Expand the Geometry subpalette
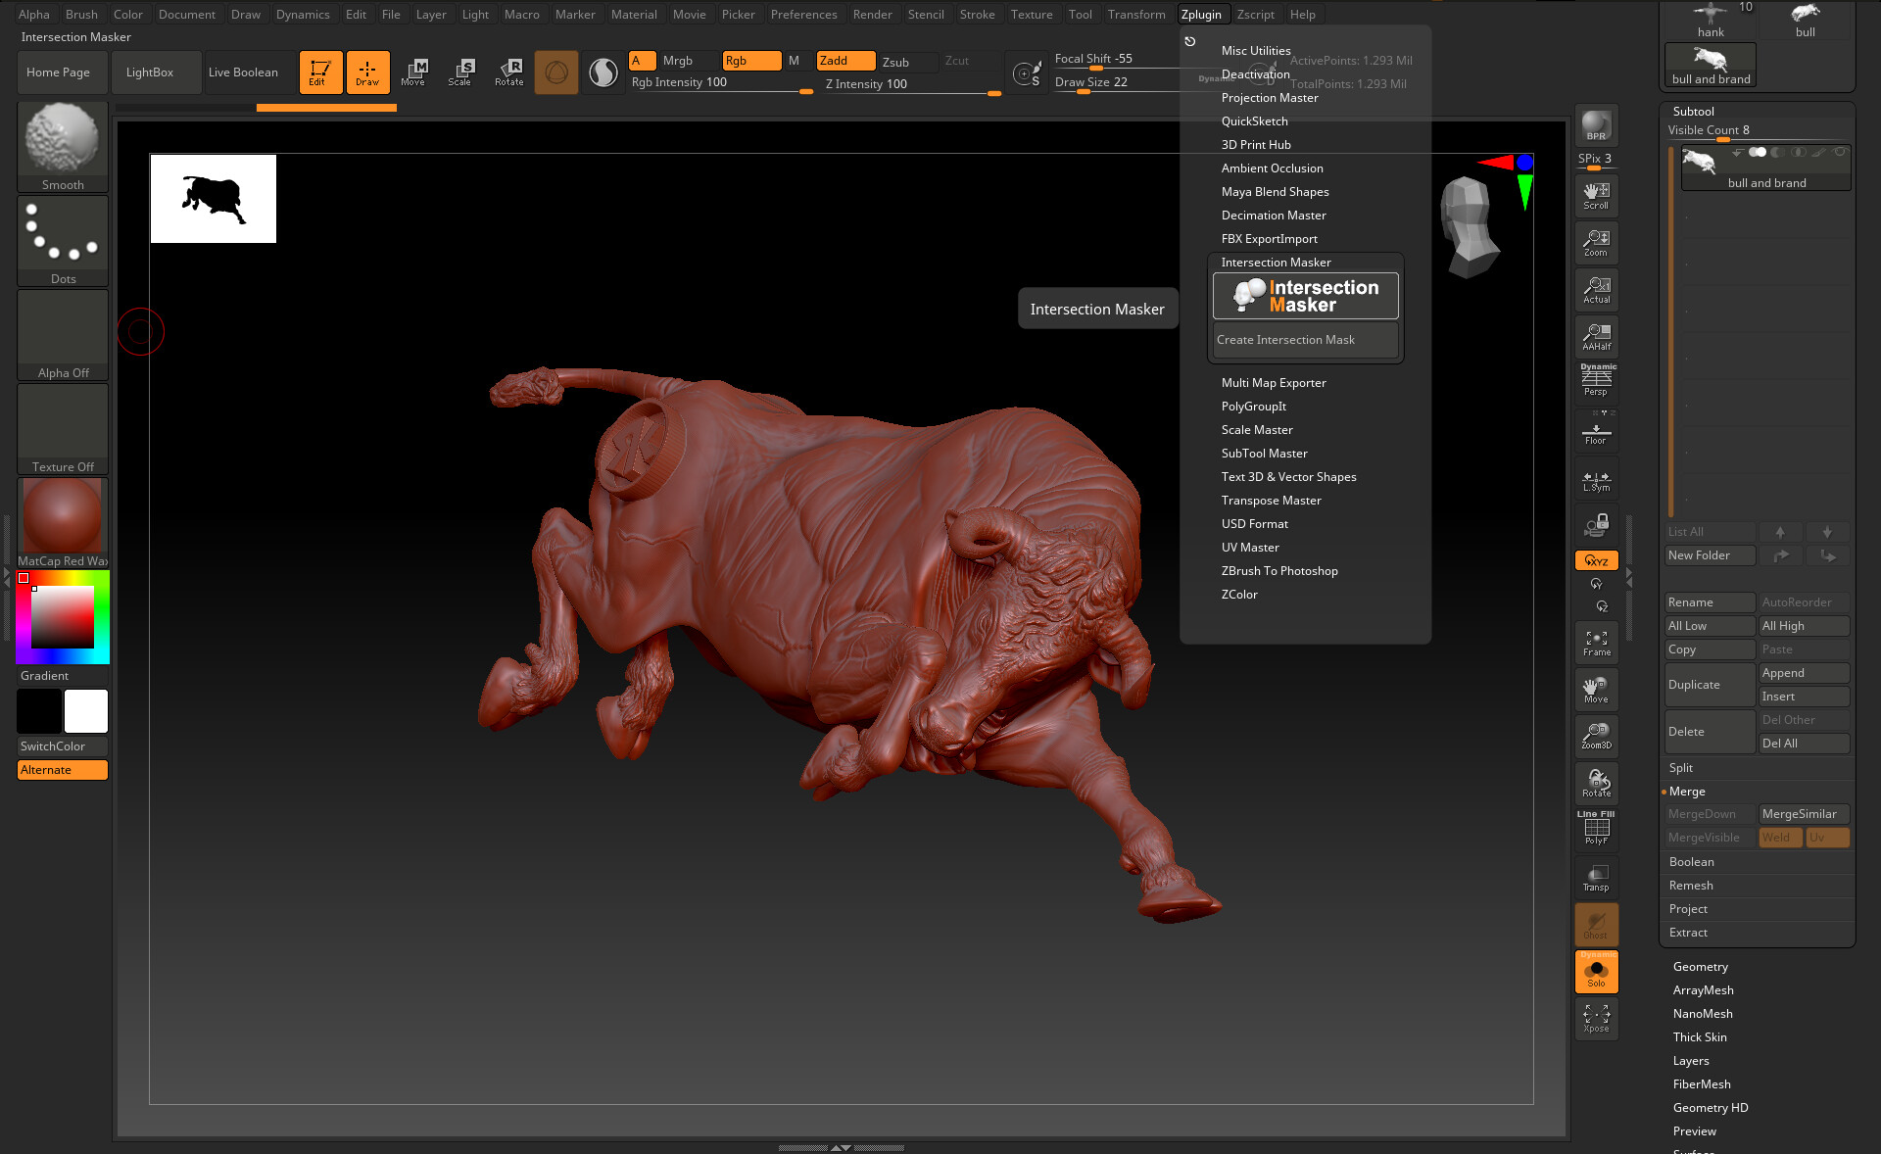The width and height of the screenshot is (1881, 1154). [x=1700, y=967]
